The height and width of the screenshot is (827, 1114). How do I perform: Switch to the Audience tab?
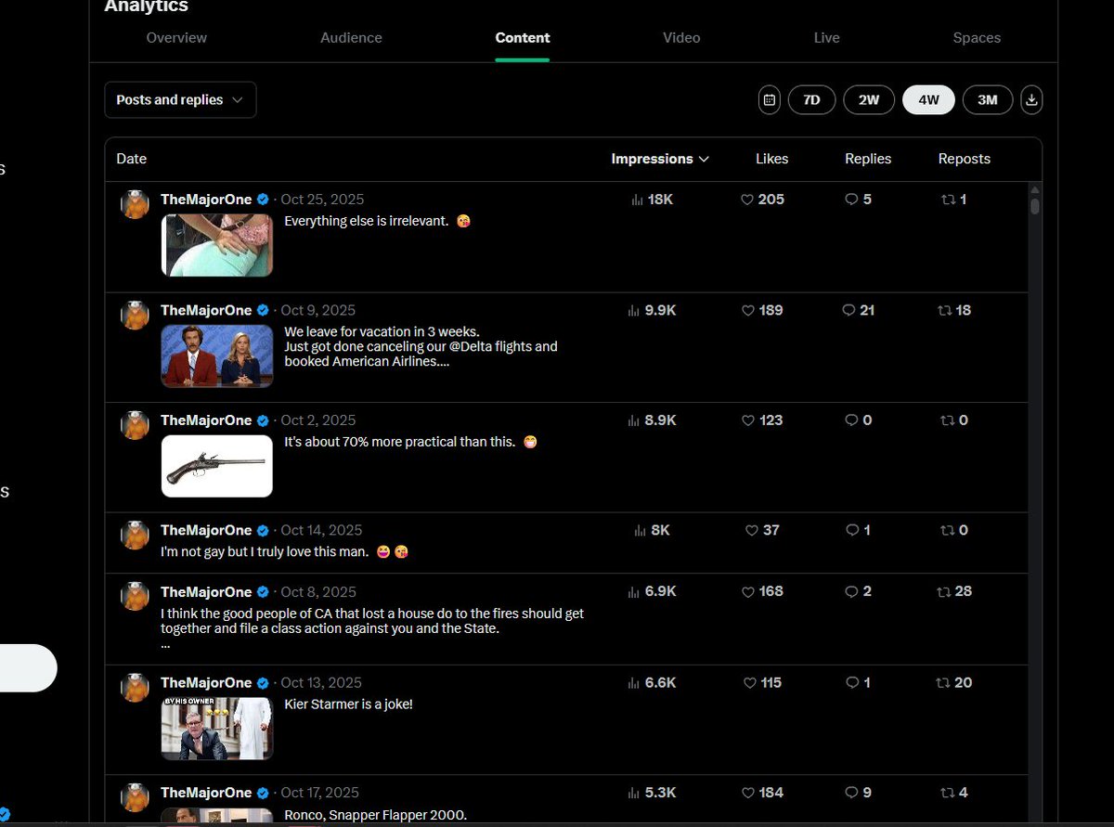pos(351,38)
